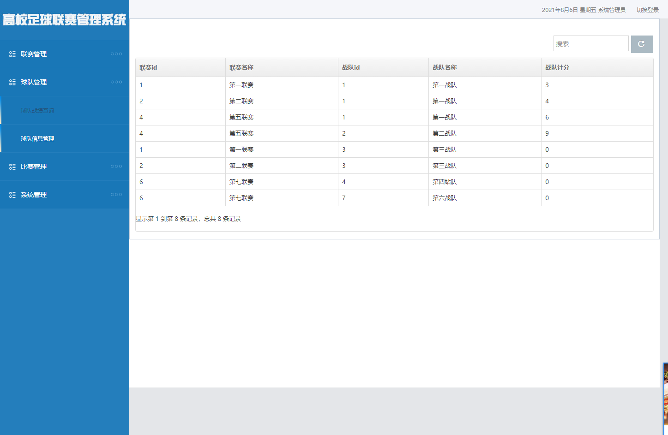Expand 系统管理 using its three-dot indicator
The image size is (668, 435).
(x=116, y=195)
